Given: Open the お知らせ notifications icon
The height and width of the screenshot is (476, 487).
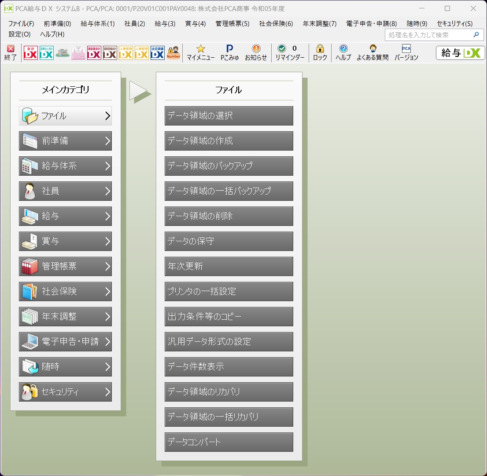Looking at the screenshot, I should (x=256, y=53).
